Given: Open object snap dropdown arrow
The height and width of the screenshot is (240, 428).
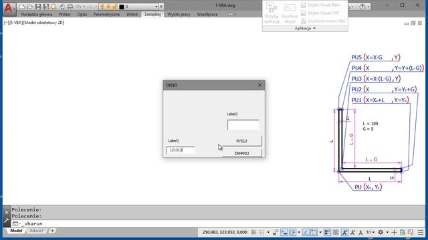Looking at the screenshot, I should pos(320,233).
